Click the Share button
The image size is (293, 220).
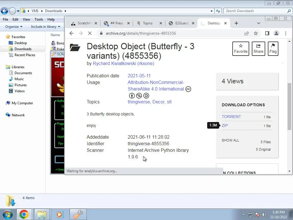click(x=258, y=49)
